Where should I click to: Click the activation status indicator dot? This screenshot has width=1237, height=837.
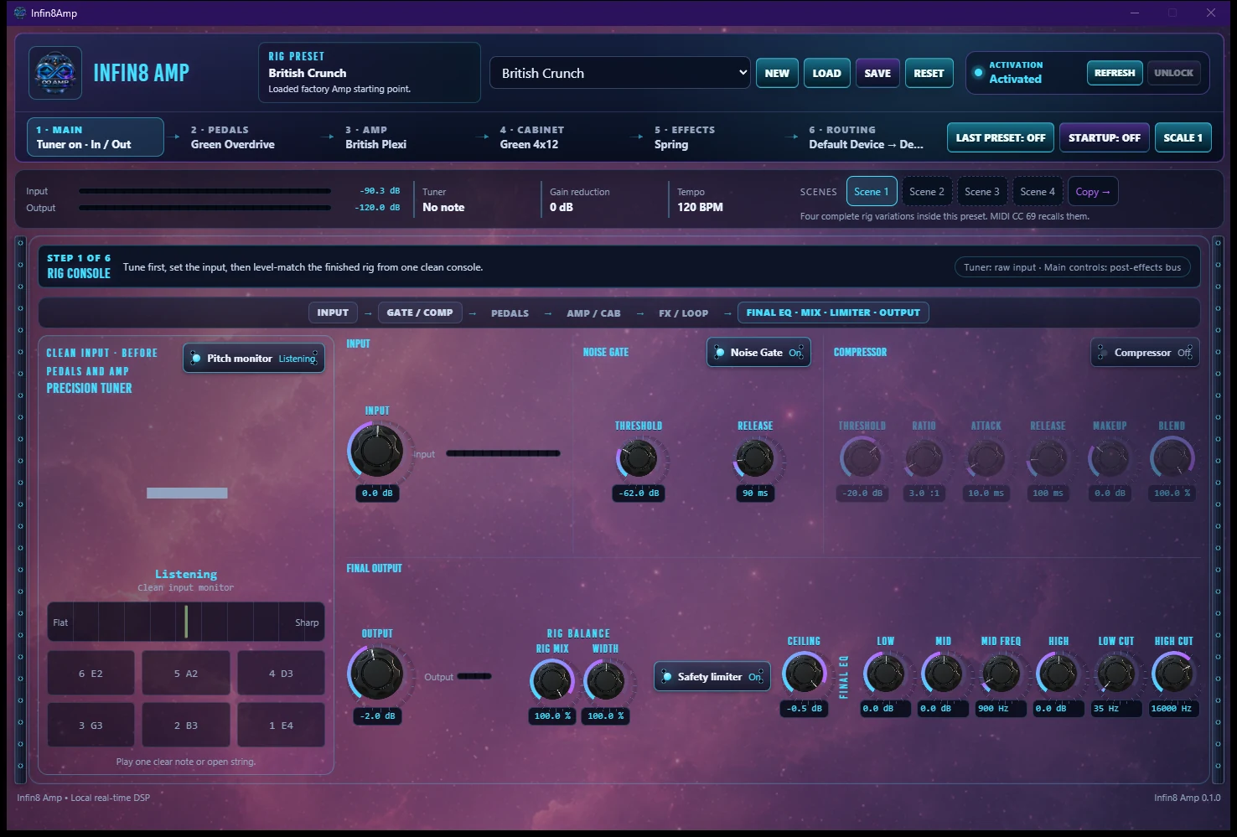978,73
